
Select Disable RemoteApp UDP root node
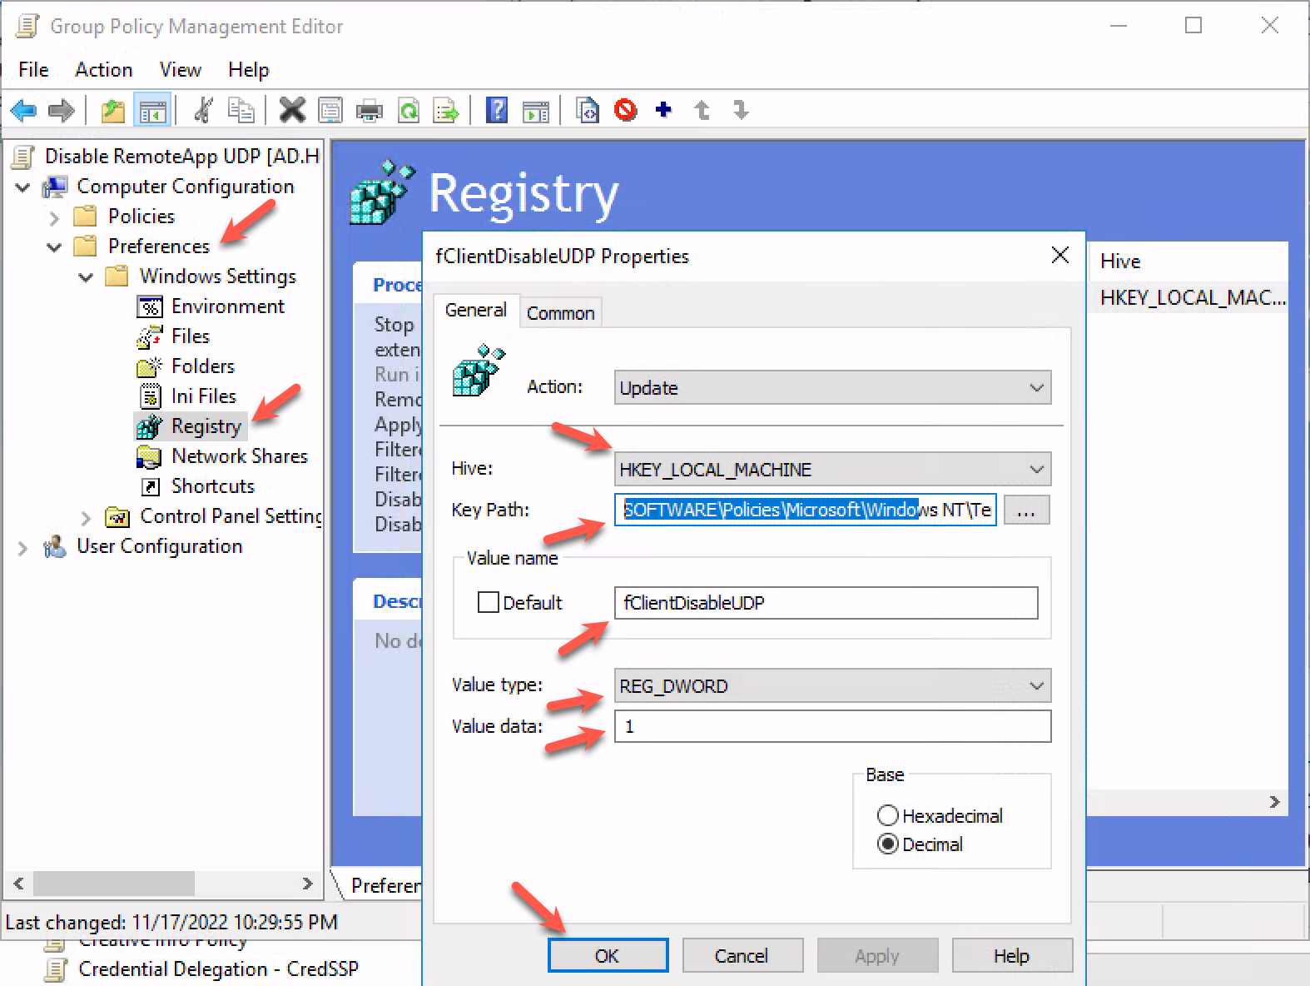coord(181,157)
